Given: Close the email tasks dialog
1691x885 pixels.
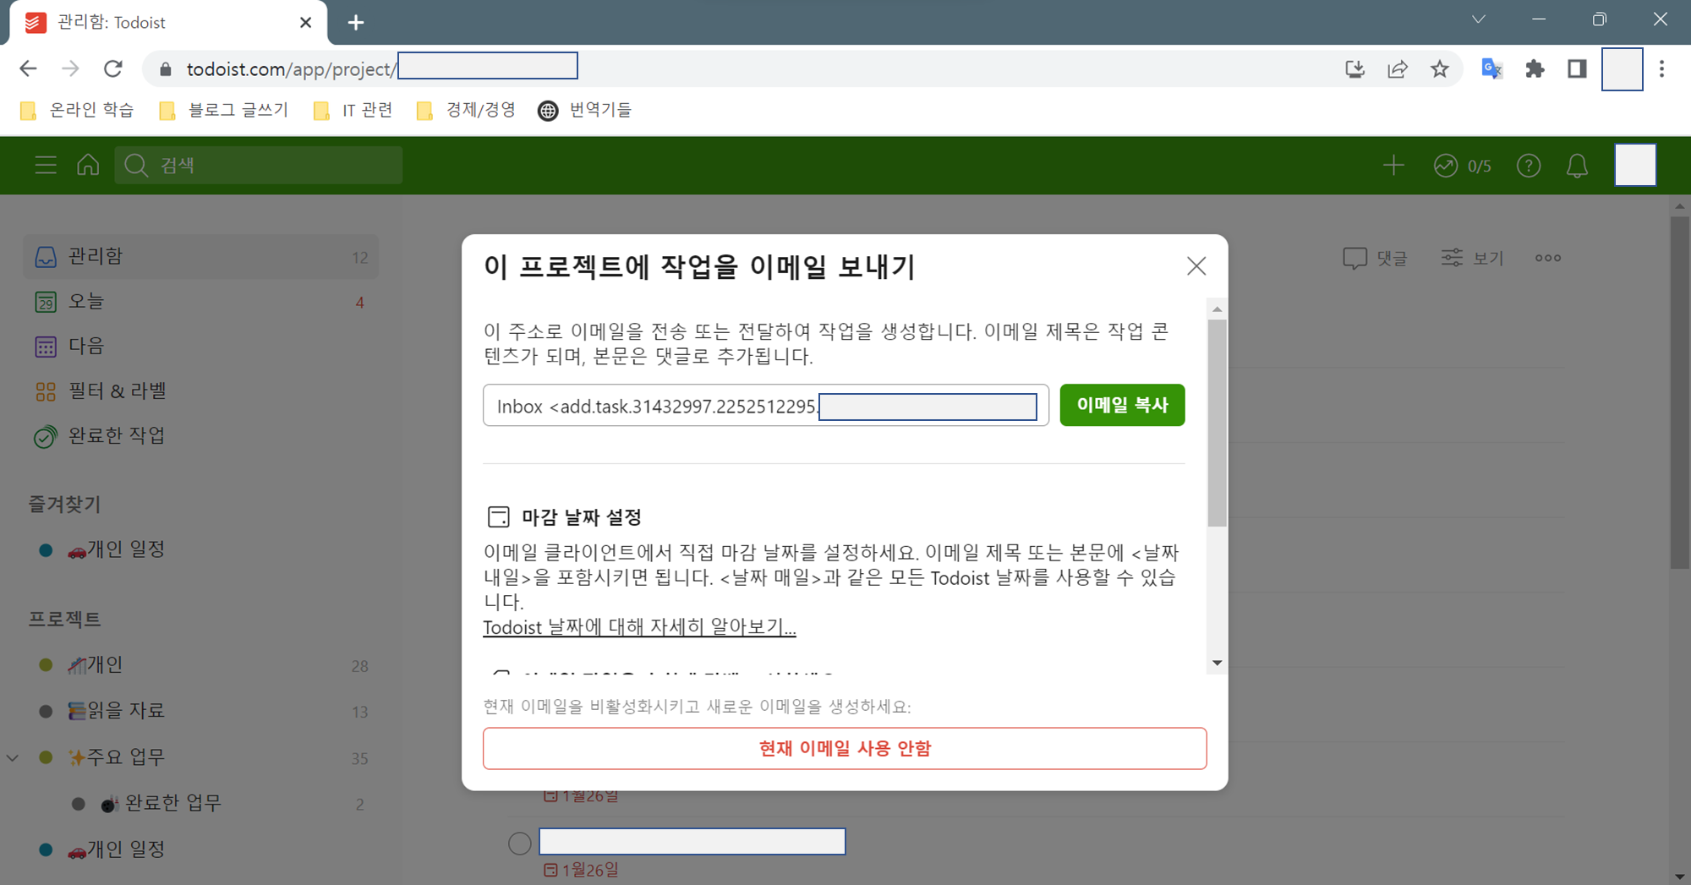Looking at the screenshot, I should coord(1196,266).
